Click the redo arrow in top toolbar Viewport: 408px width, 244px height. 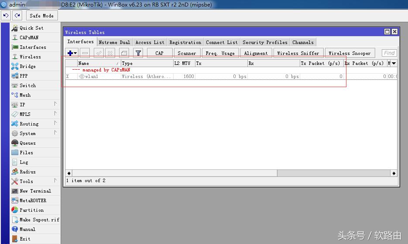[x=17, y=15]
